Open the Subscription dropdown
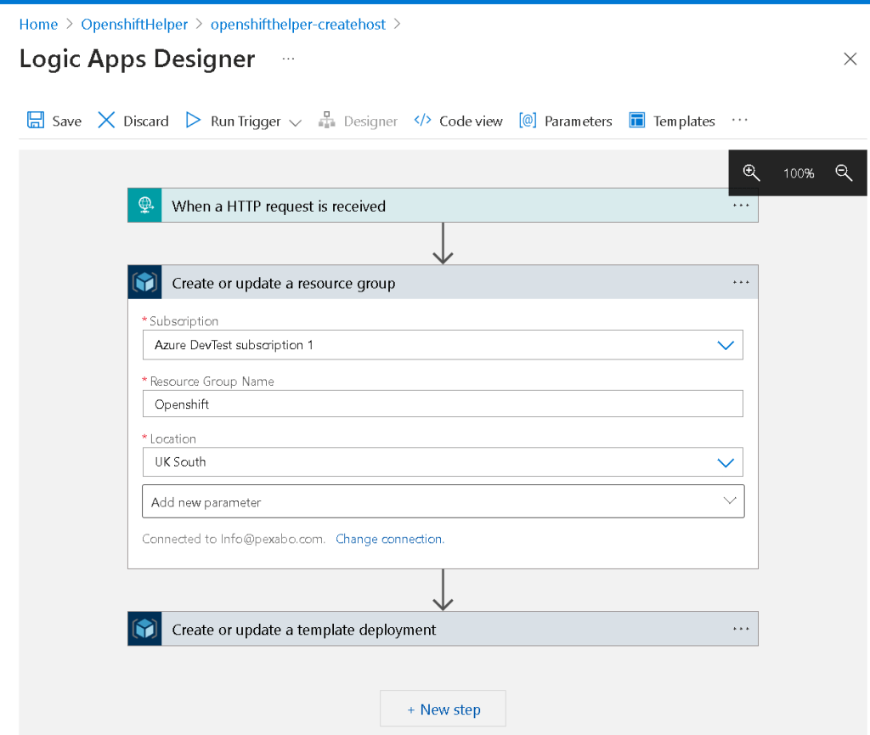This screenshot has width=870, height=735. 443,345
